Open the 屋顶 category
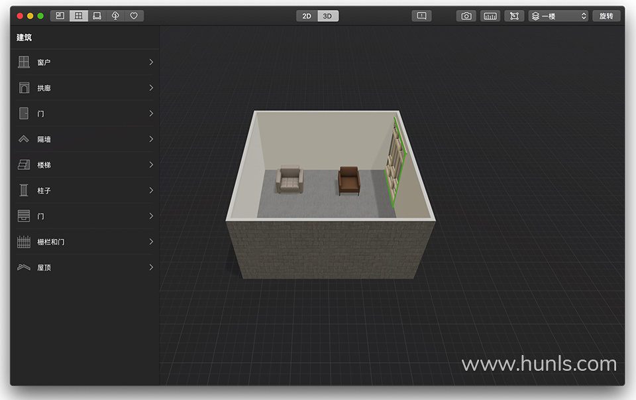This screenshot has height=400, width=636. point(85,267)
